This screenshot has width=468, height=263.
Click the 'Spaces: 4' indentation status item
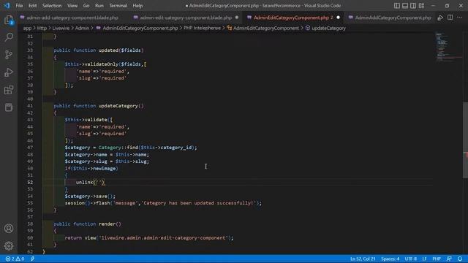tap(390, 259)
